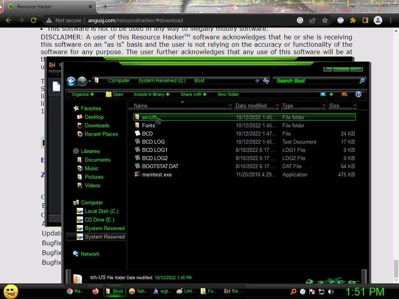The width and height of the screenshot is (399, 299).
Task: Go back in the Explorer window
Action: coord(71,81)
